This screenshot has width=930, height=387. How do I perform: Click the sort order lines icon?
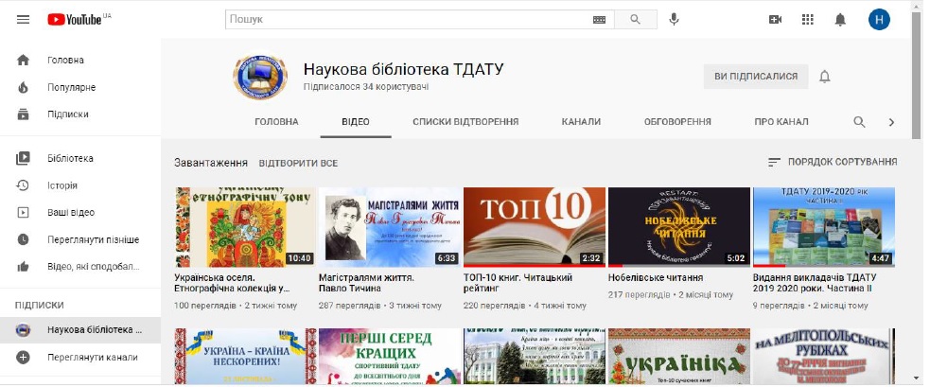click(774, 162)
